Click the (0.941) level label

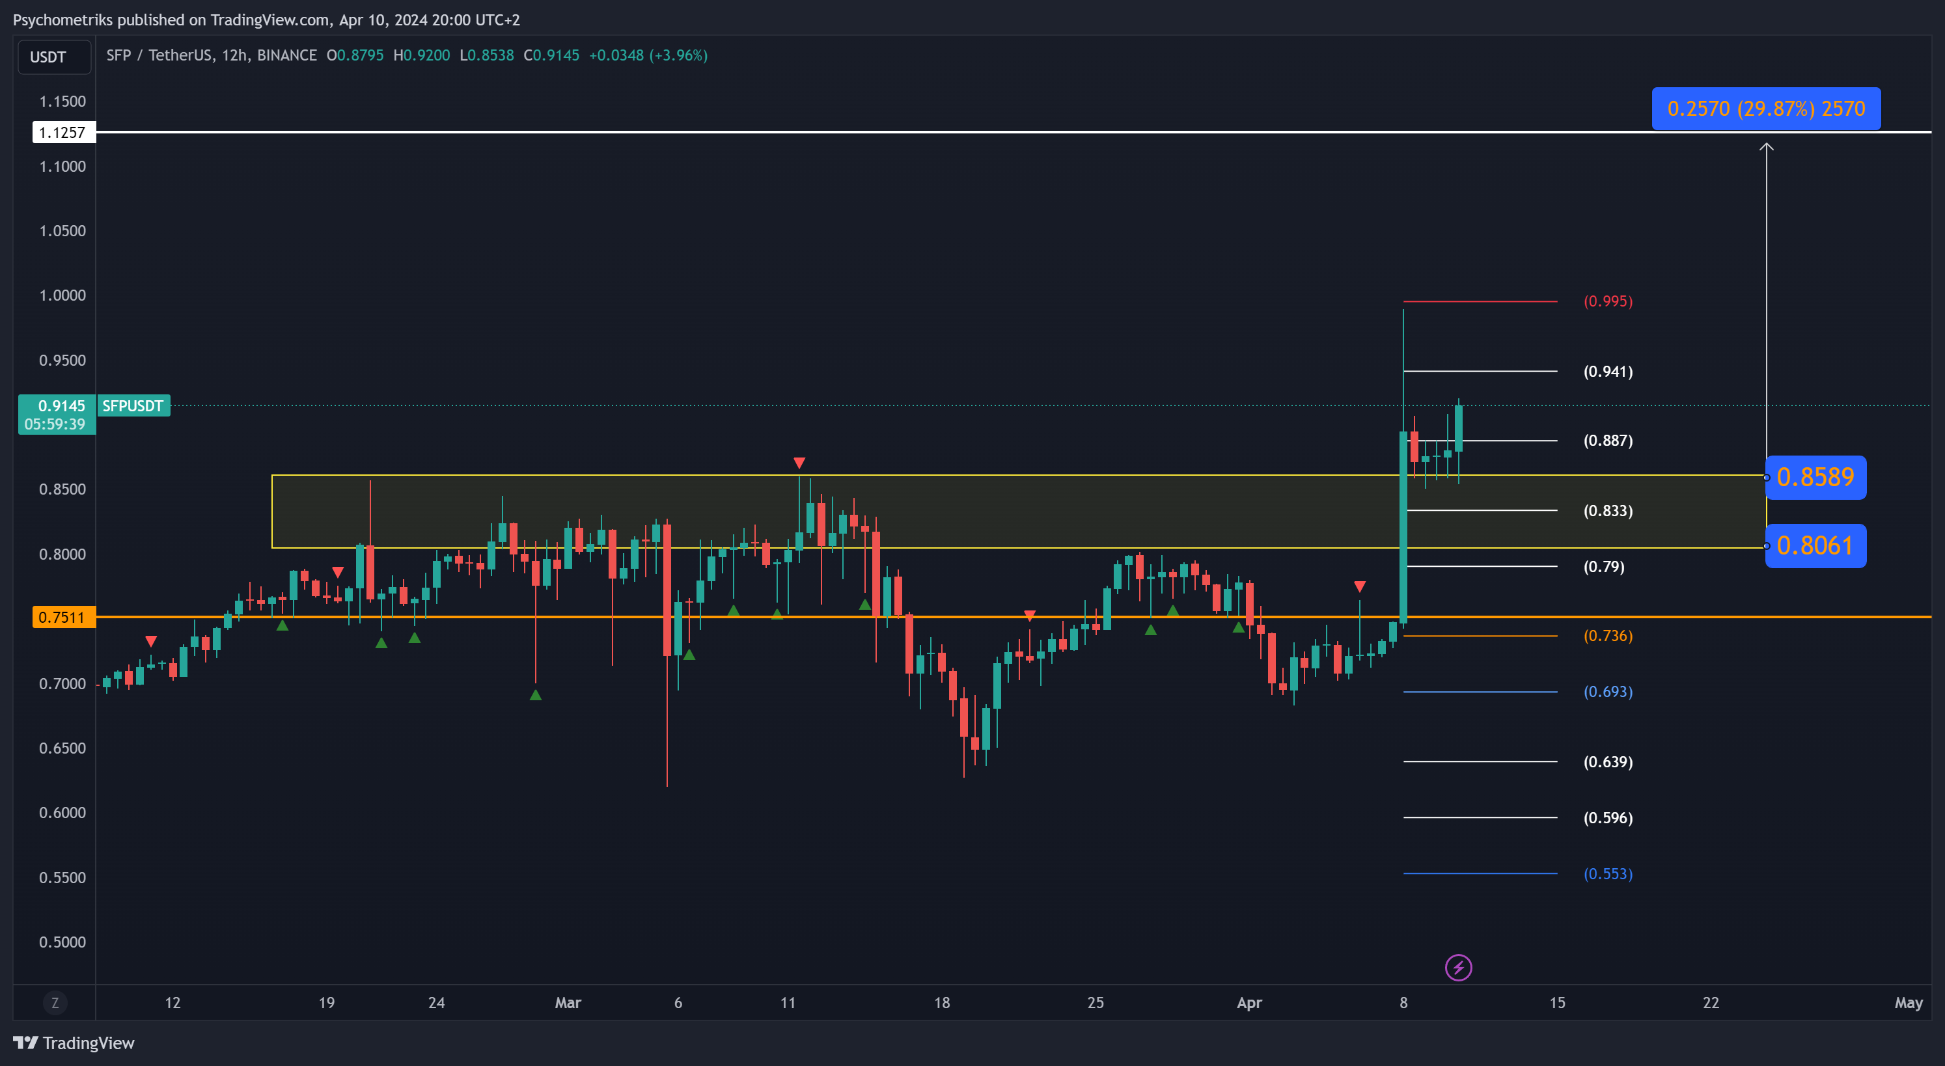click(1608, 372)
